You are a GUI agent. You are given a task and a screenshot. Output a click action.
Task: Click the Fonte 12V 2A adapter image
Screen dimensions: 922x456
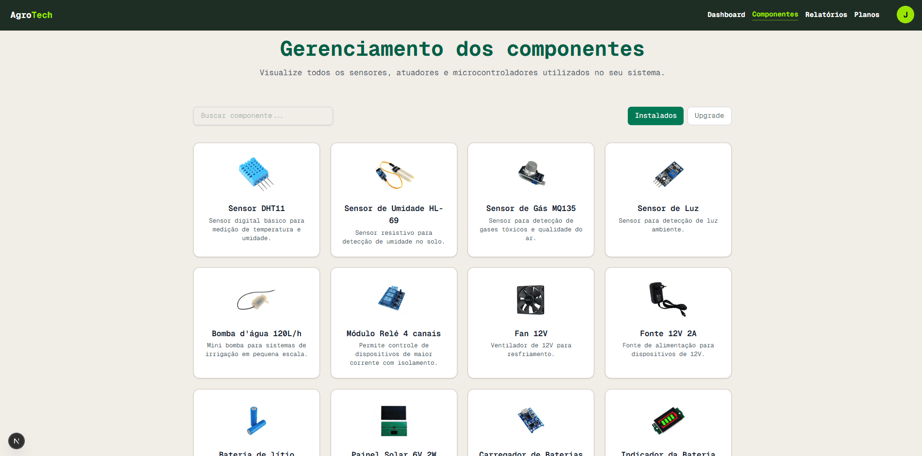[x=668, y=299]
